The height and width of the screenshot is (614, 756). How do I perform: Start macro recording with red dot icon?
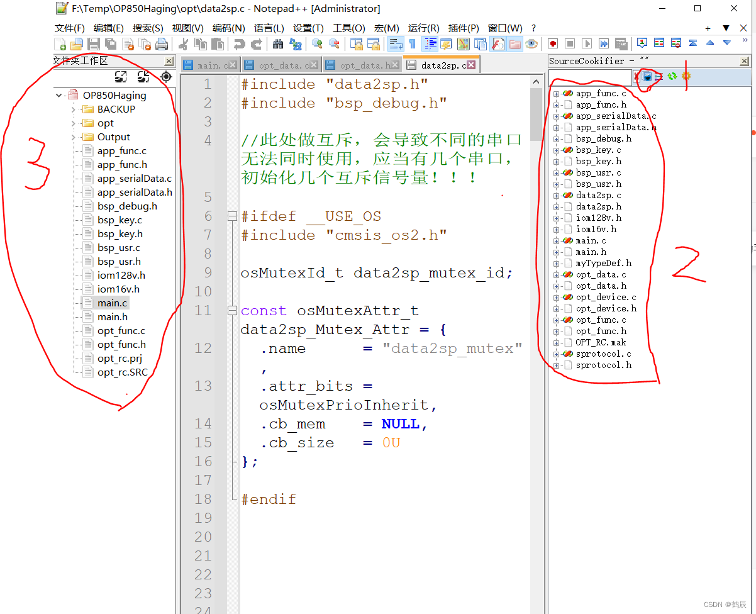[552, 44]
